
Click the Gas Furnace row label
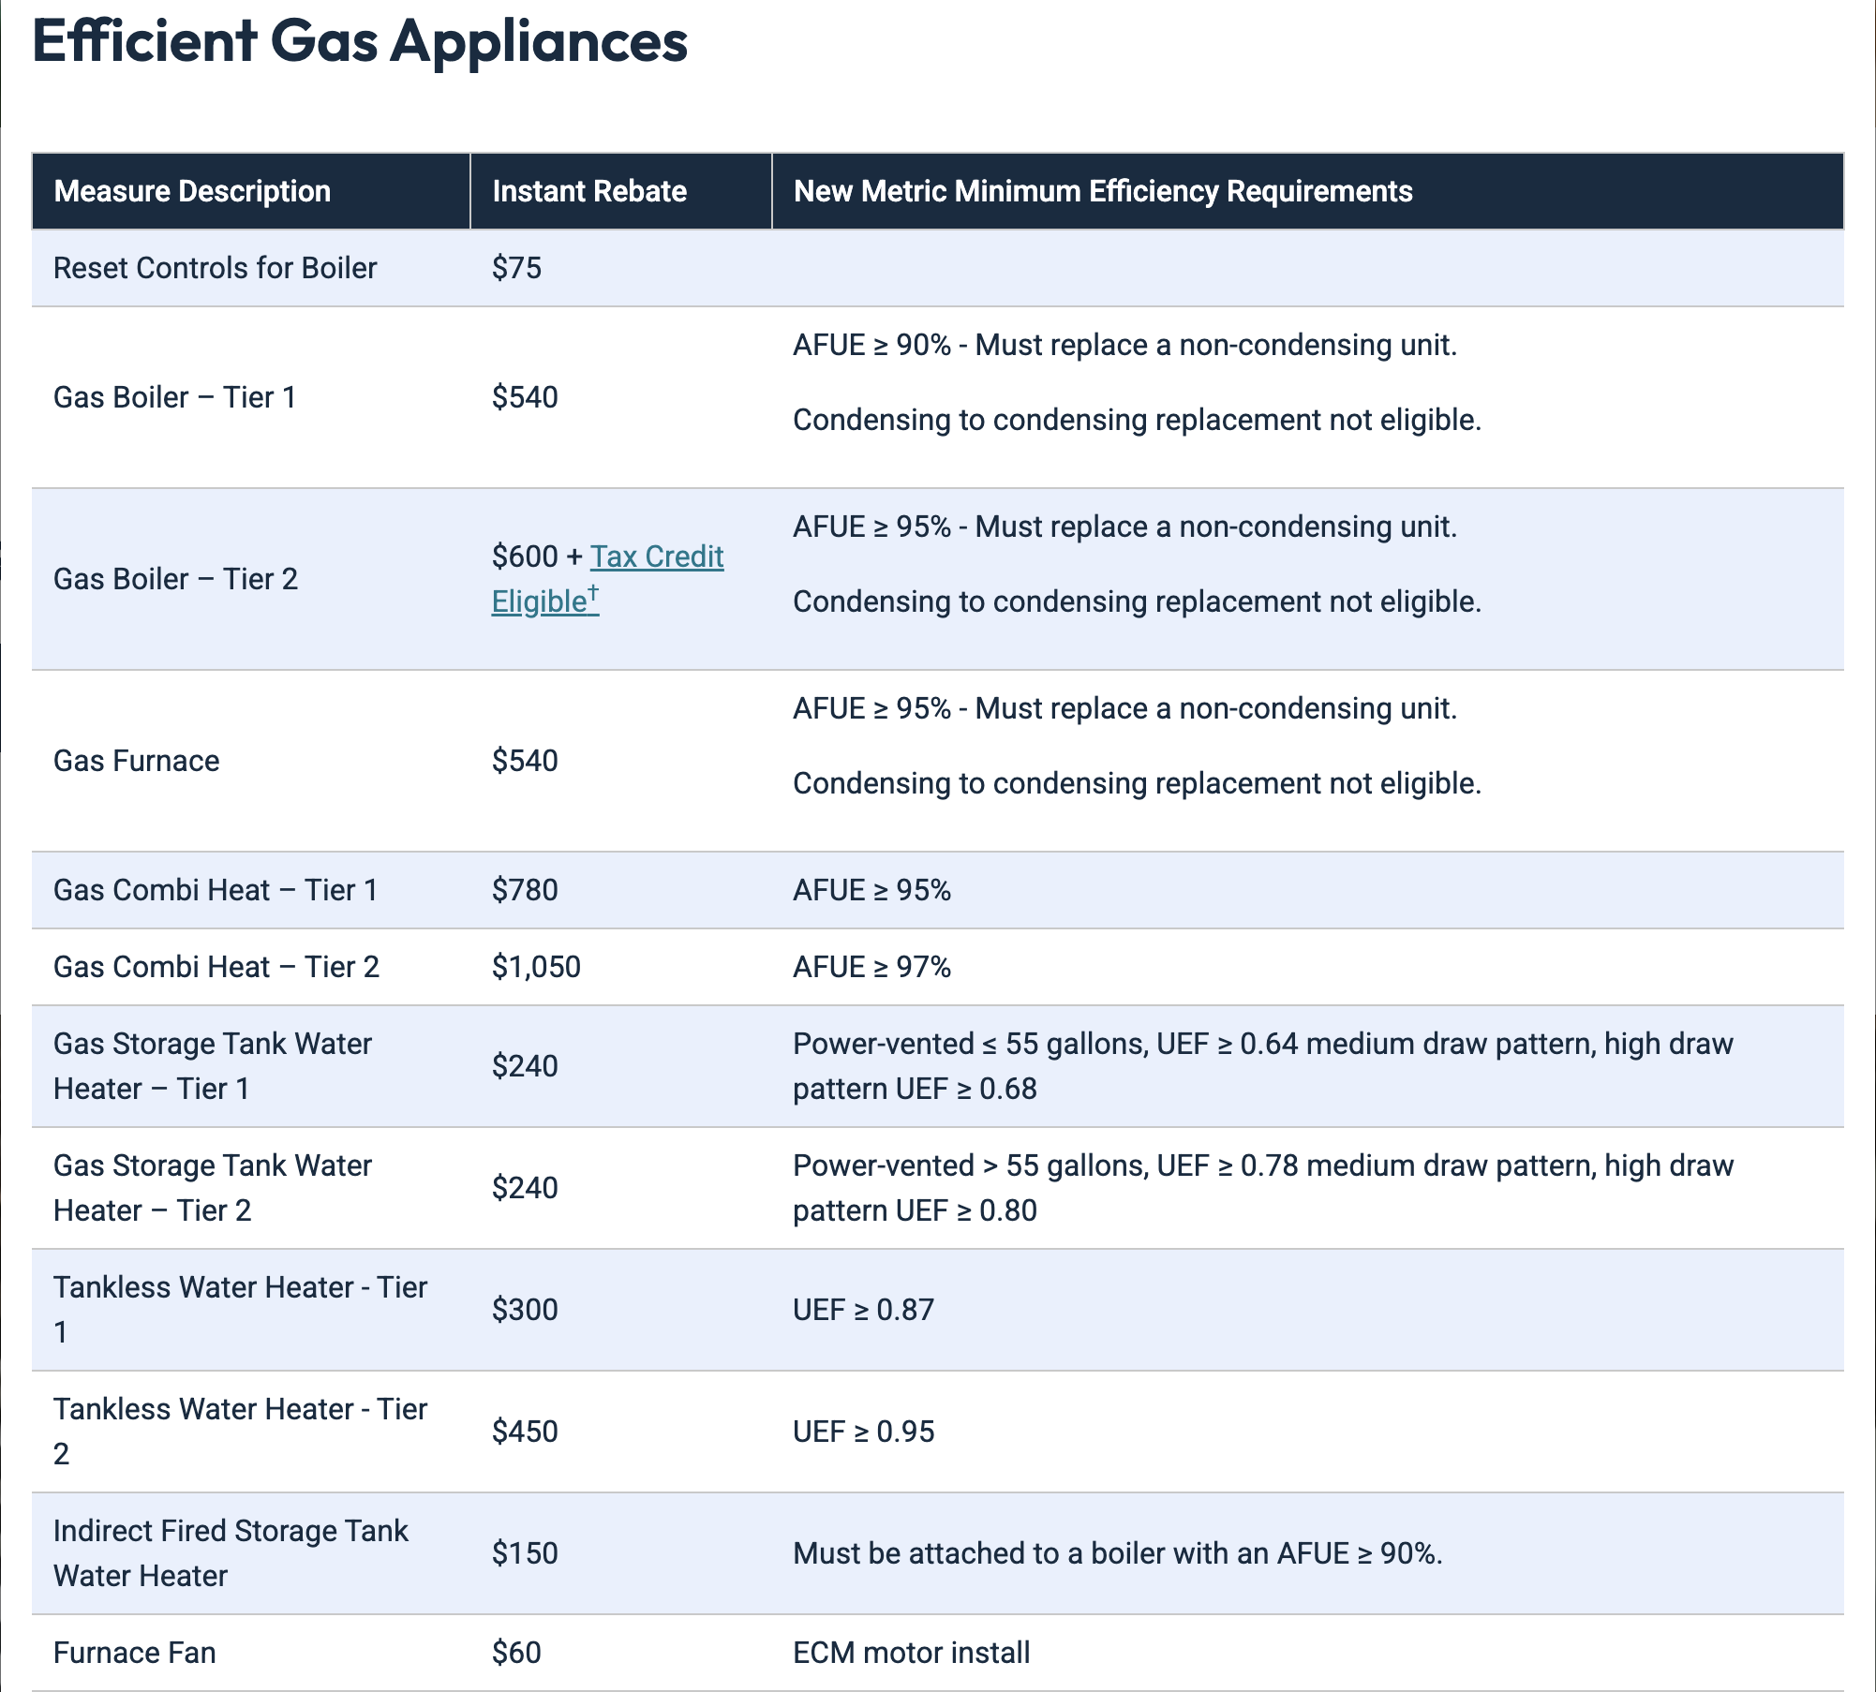point(136,761)
